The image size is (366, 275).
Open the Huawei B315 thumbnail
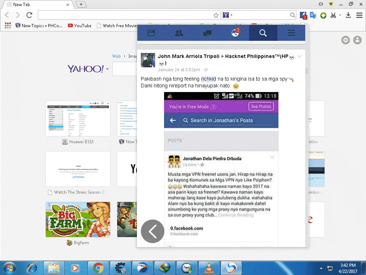click(x=78, y=119)
